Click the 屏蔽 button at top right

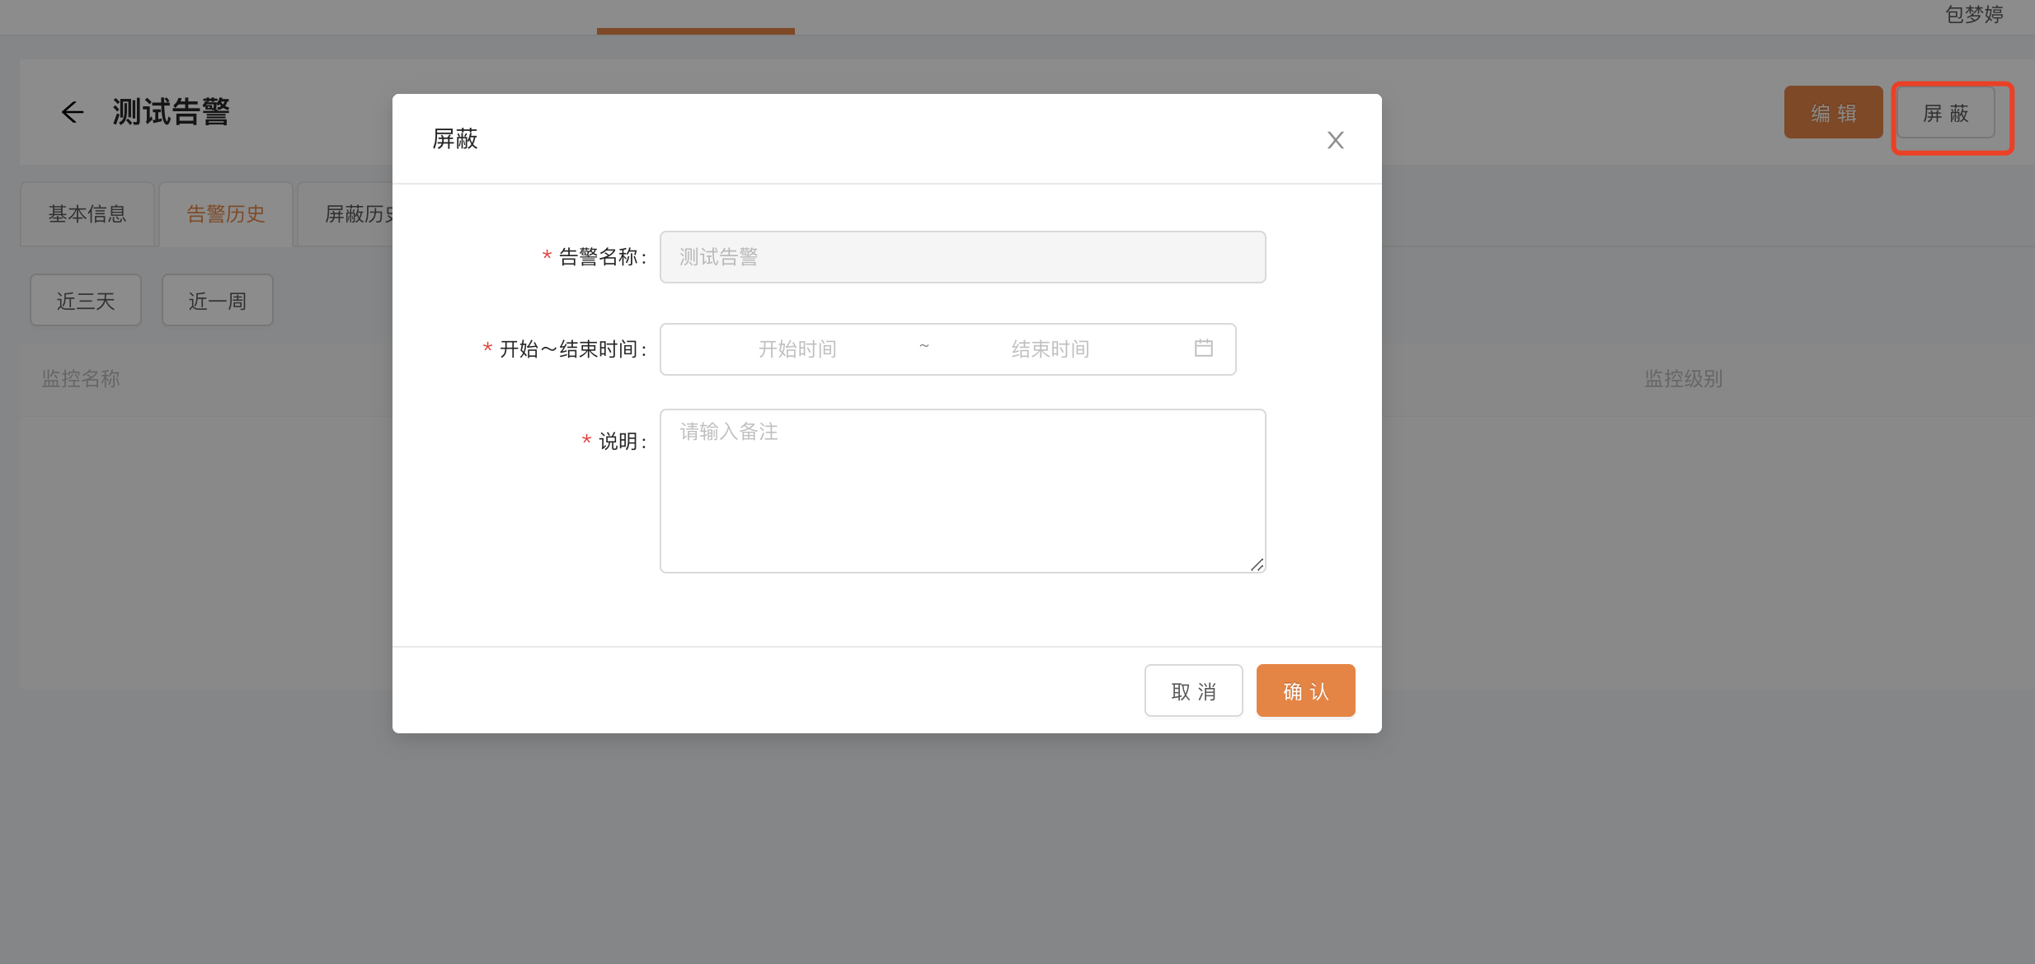tap(1945, 113)
